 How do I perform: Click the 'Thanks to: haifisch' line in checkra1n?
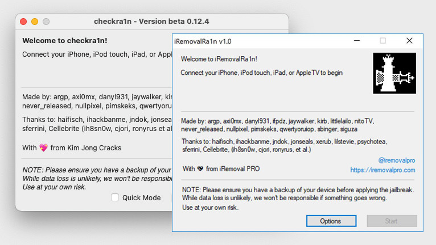click(97, 120)
